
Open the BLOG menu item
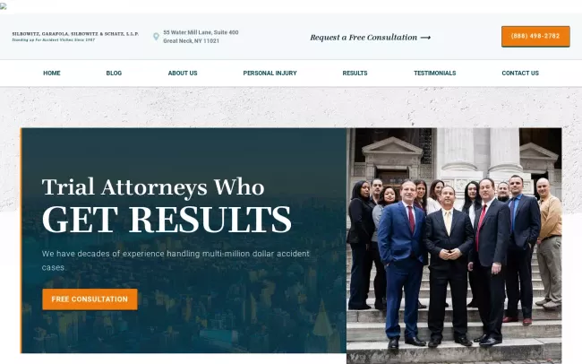tap(114, 74)
